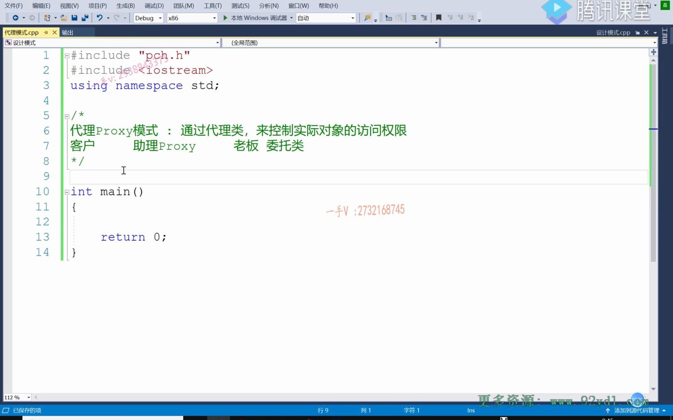Click the Open File folder icon
673x420 pixels.
(64, 18)
